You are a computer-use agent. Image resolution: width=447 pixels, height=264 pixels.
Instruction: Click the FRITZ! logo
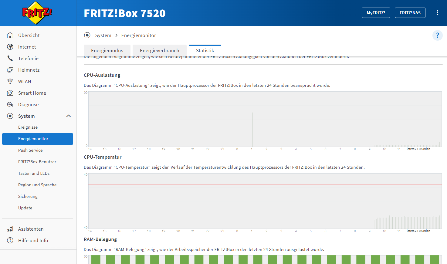click(x=37, y=13)
